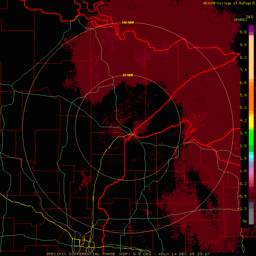The image size is (256, 256).
Task: Click the 1.0 value on the legend
Action: click(243, 171)
